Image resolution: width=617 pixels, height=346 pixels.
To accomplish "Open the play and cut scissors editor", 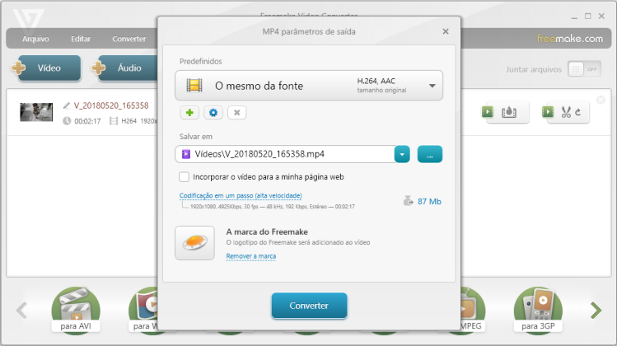I will click(x=566, y=112).
